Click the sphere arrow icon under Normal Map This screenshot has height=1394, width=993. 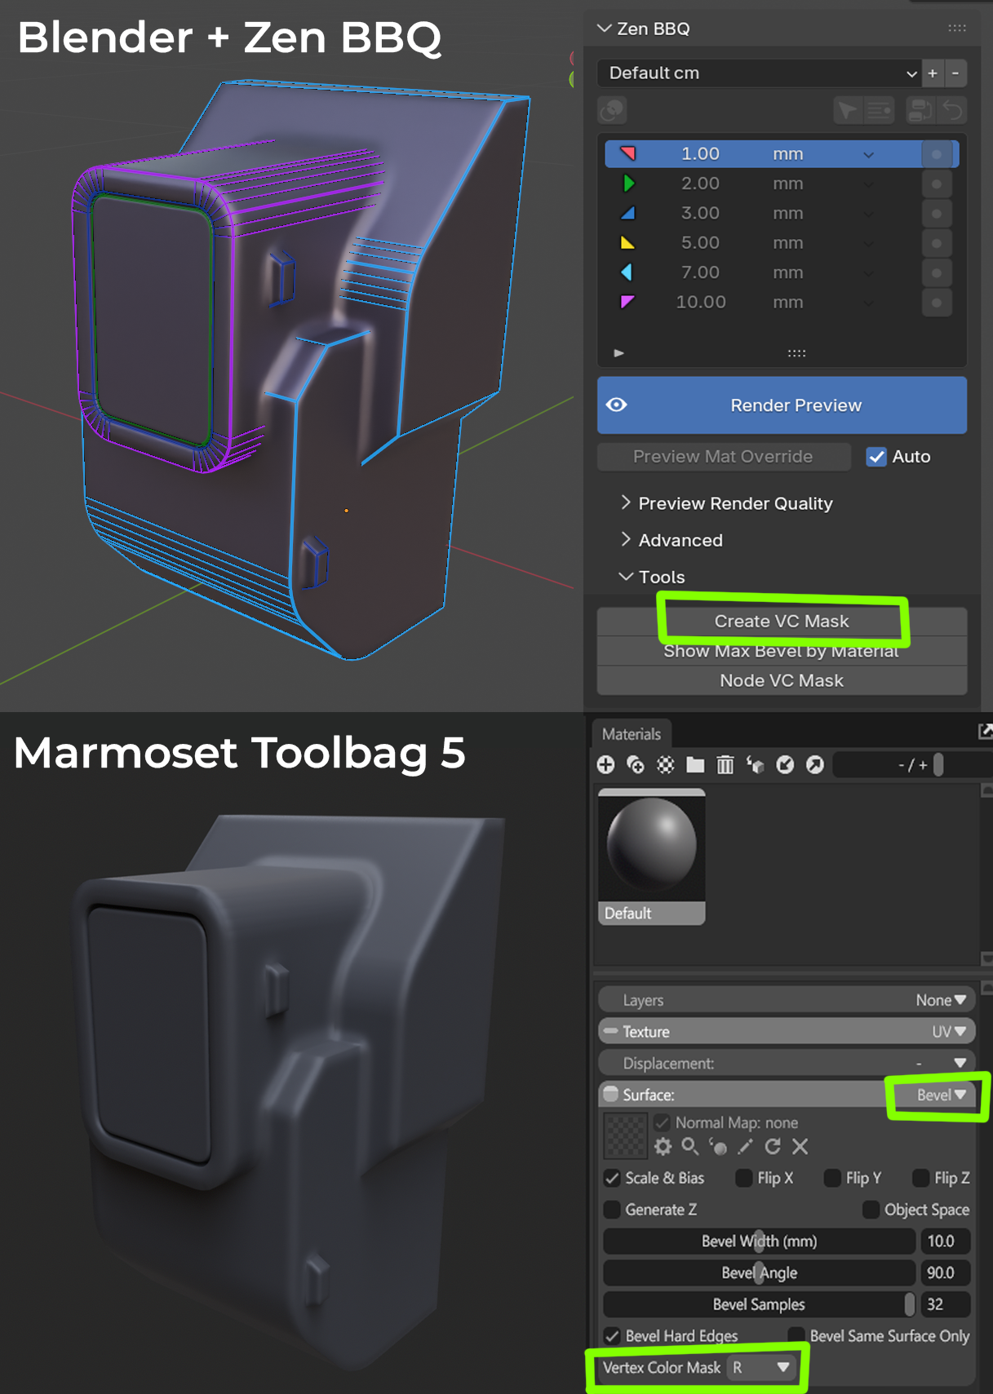718,1147
